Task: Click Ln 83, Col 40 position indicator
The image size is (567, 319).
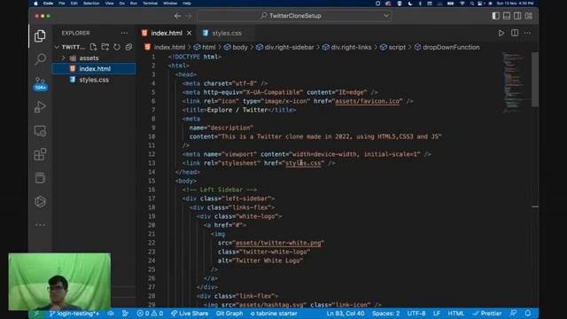Action: pyautogui.click(x=346, y=313)
